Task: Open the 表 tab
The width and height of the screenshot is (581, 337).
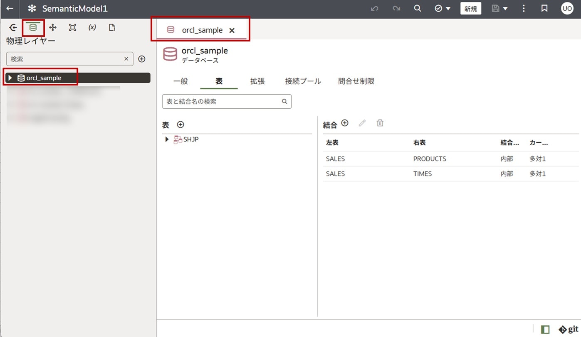Action: coord(219,81)
